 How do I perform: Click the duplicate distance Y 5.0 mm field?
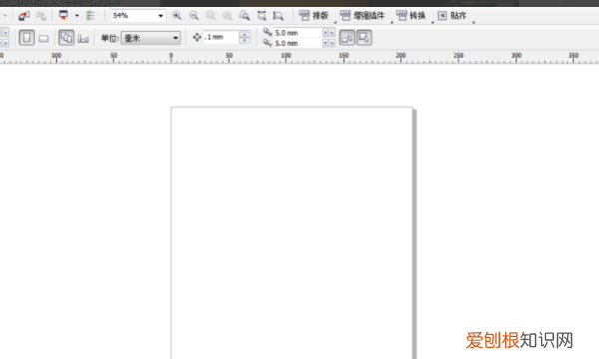coord(299,43)
